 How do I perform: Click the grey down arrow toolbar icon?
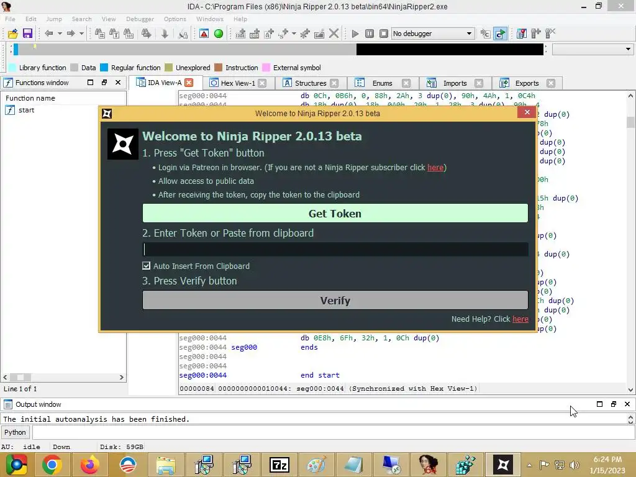[x=165, y=34]
